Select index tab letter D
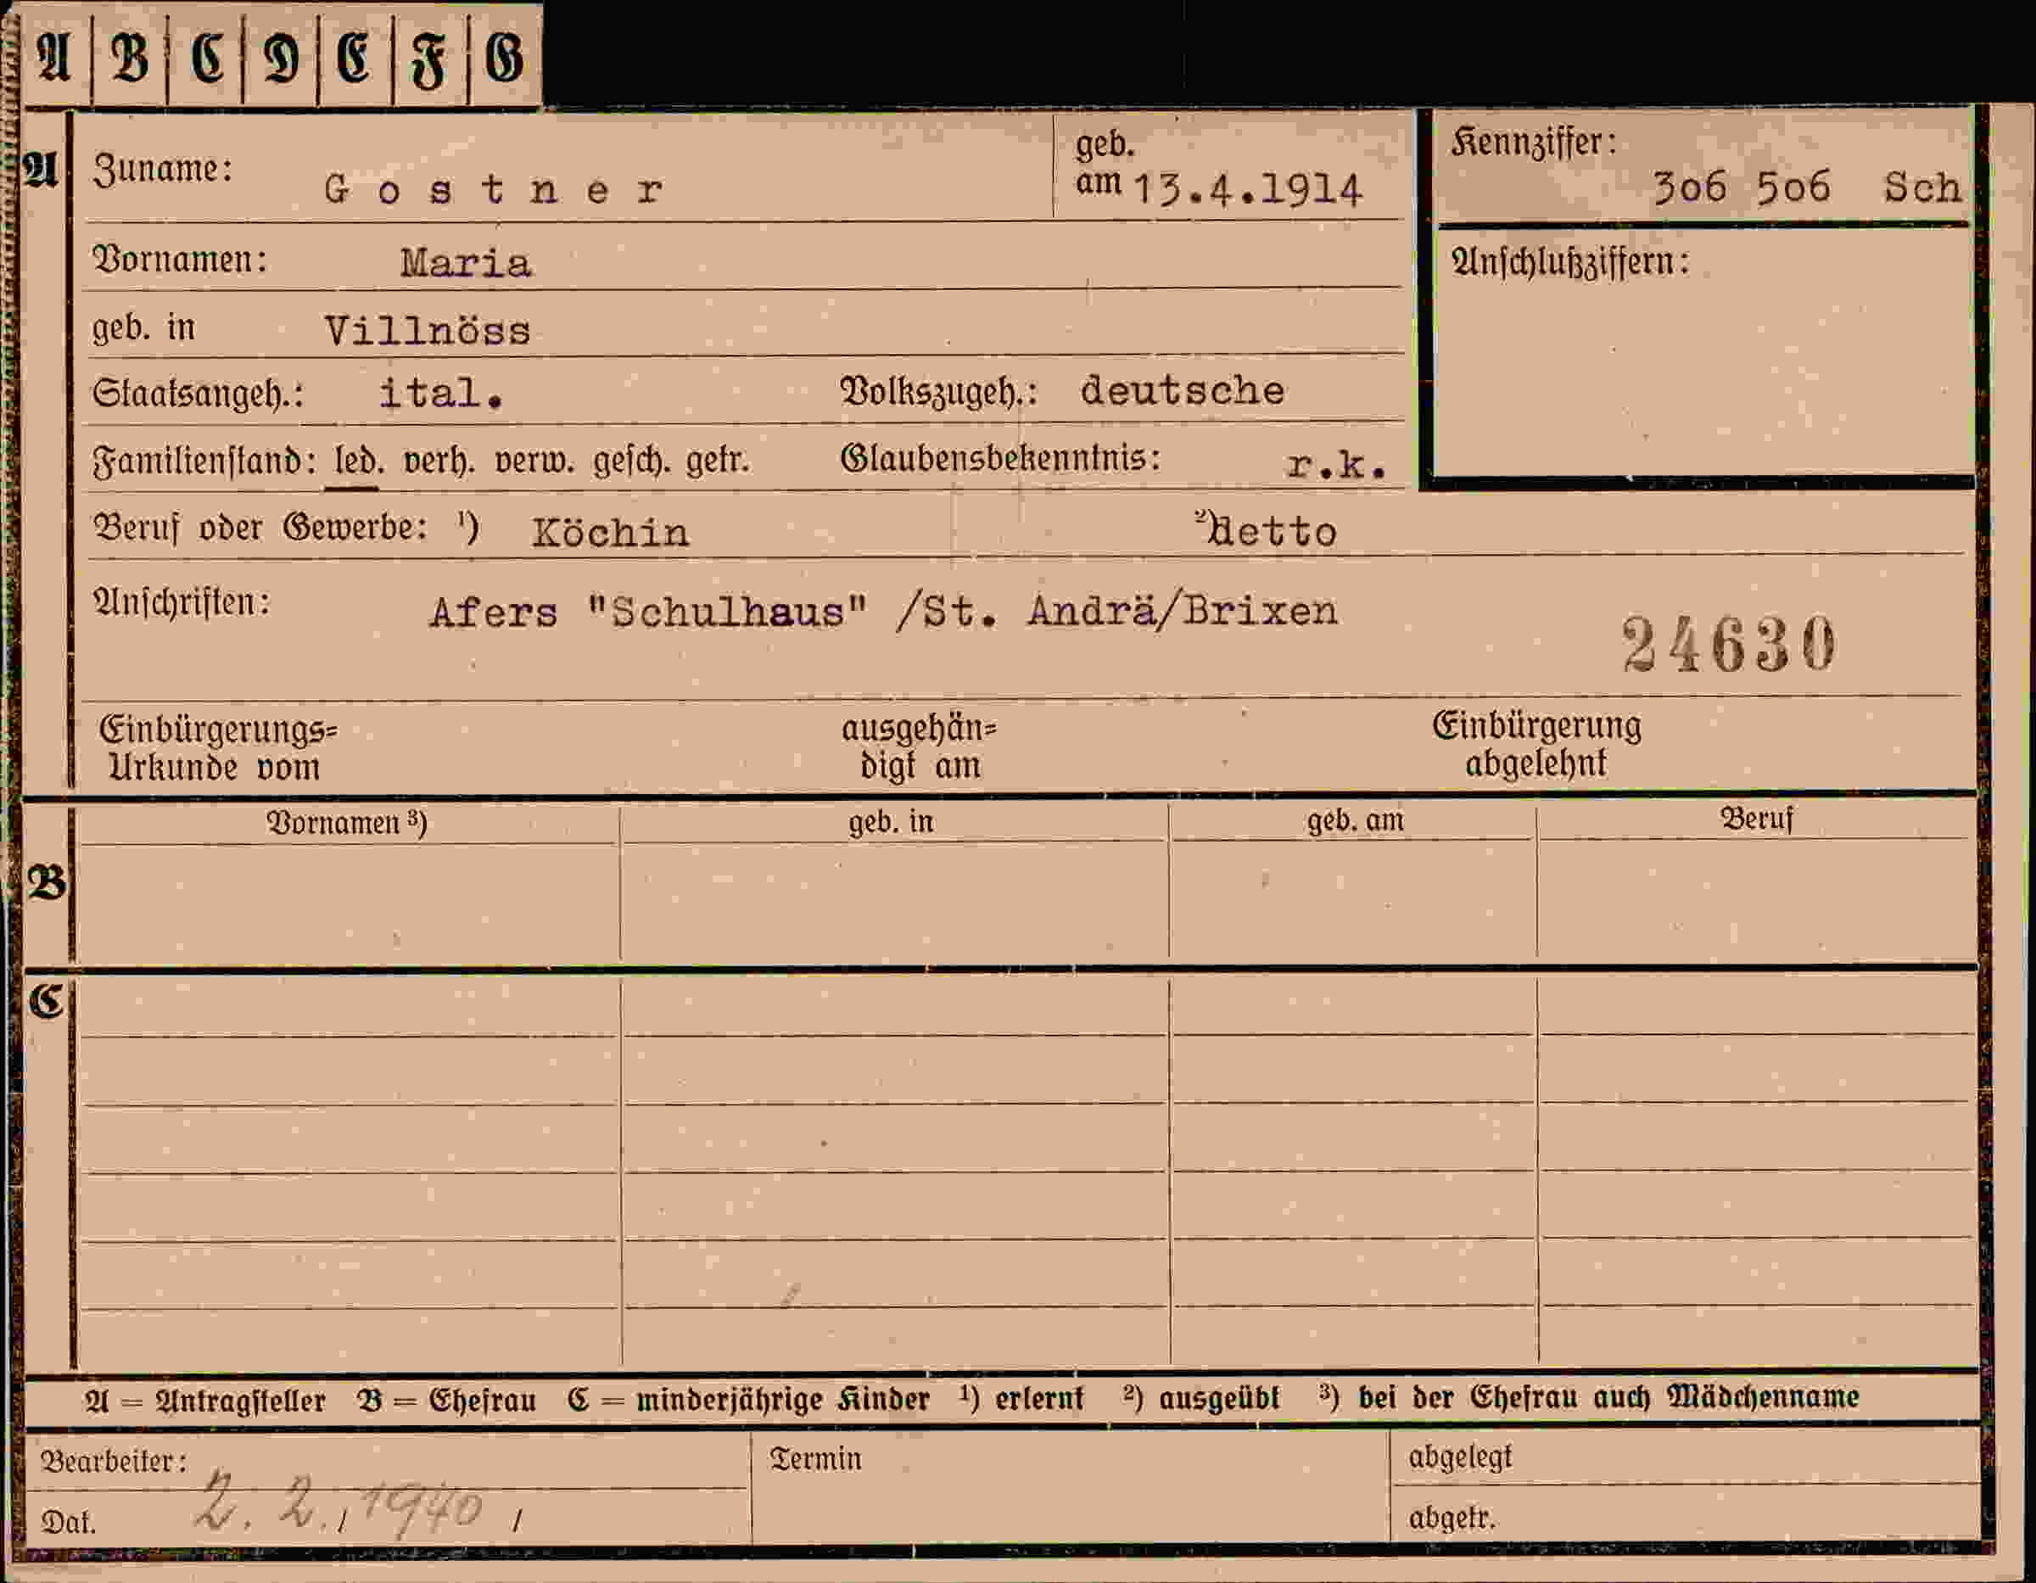The height and width of the screenshot is (1583, 2036). pyautogui.click(x=282, y=59)
